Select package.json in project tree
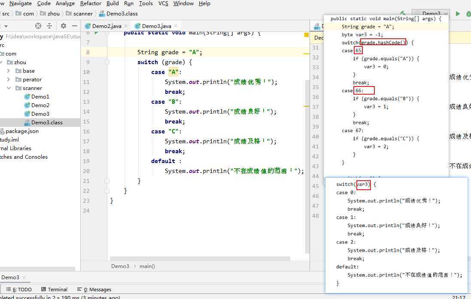The width and height of the screenshot is (471, 299). coord(22,131)
